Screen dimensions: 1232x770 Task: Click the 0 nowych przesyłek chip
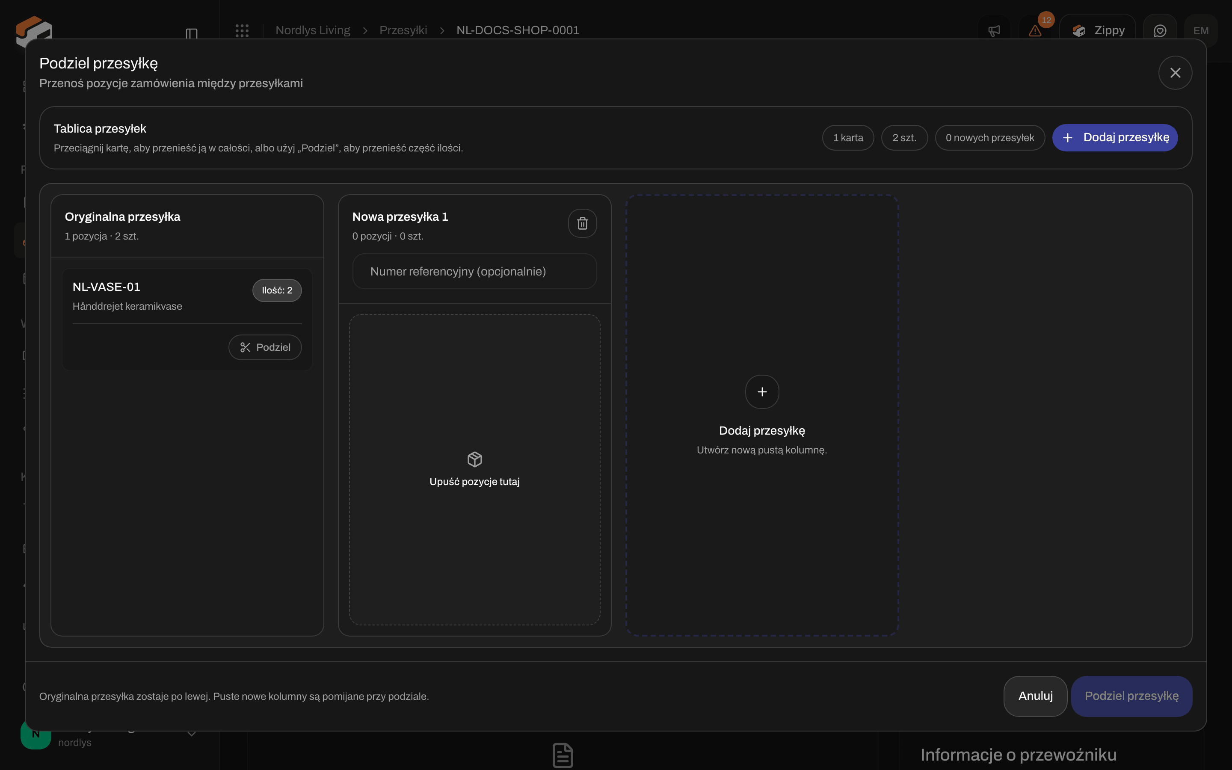tap(990, 137)
